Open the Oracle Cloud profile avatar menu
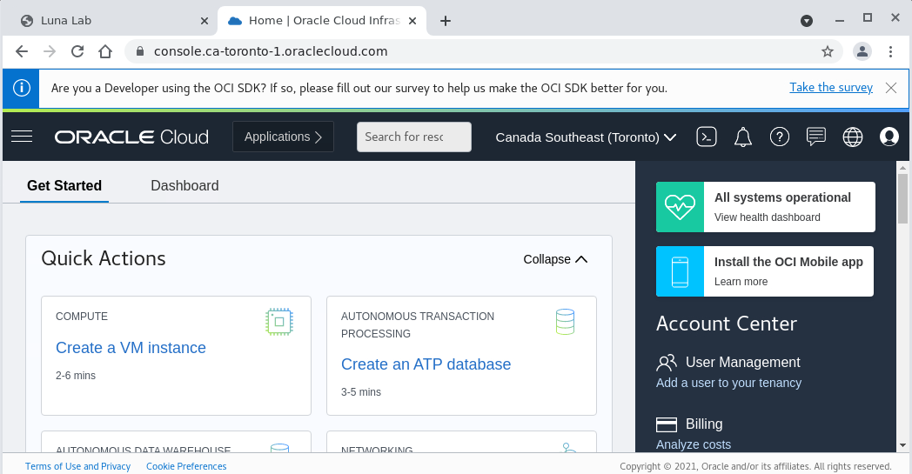Viewport: 912px width, 474px height. [889, 137]
